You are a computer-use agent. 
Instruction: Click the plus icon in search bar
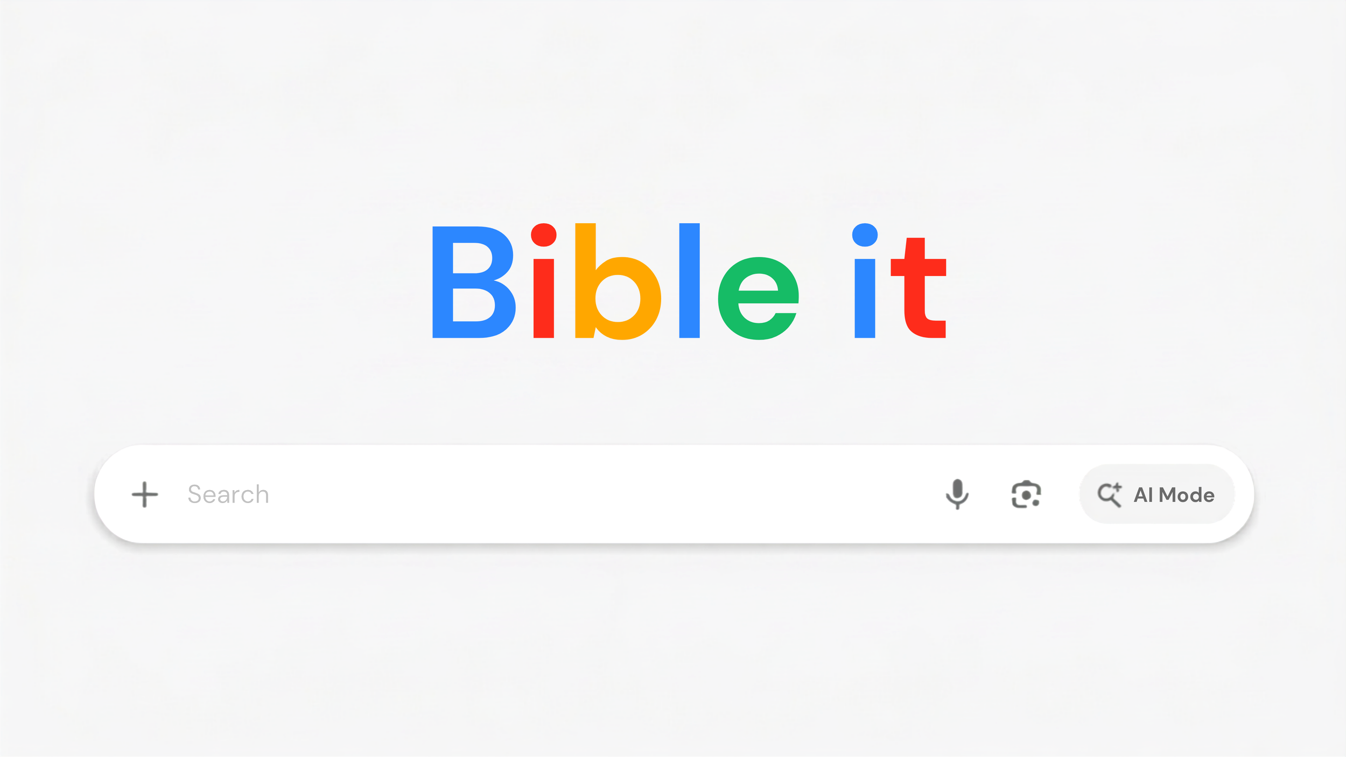[x=145, y=494]
